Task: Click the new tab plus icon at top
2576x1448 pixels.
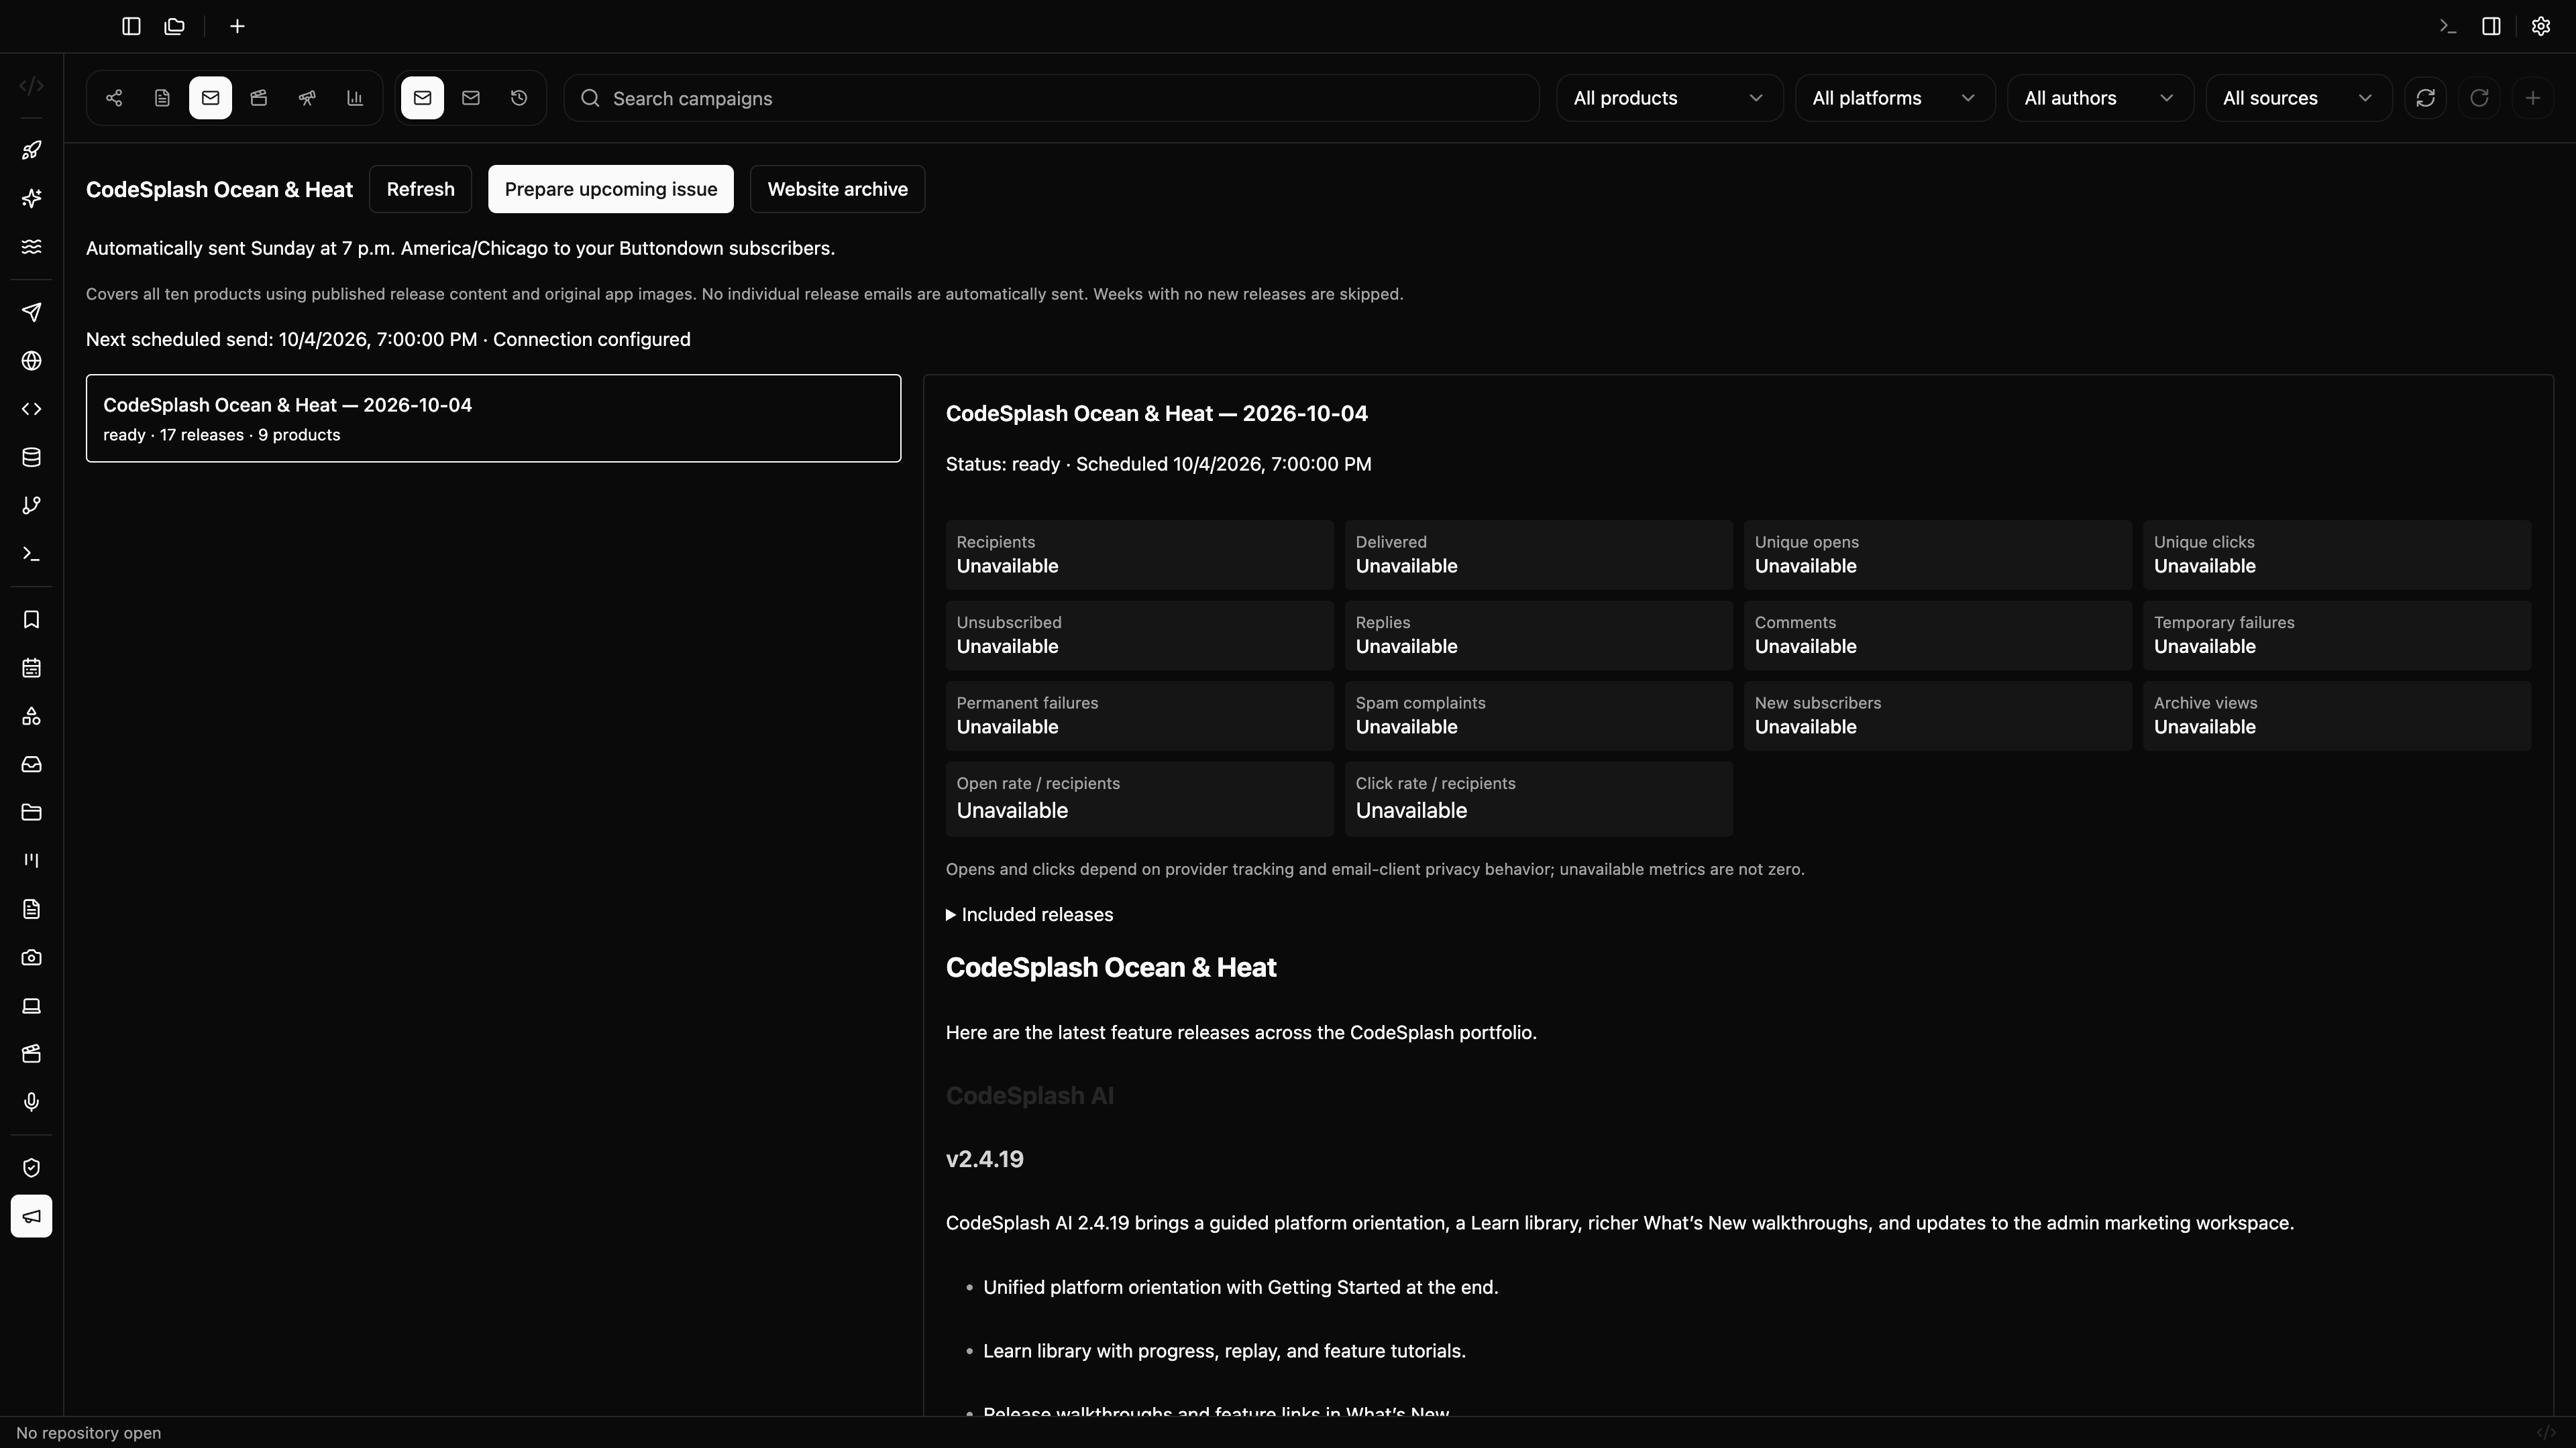Action: (x=237, y=26)
